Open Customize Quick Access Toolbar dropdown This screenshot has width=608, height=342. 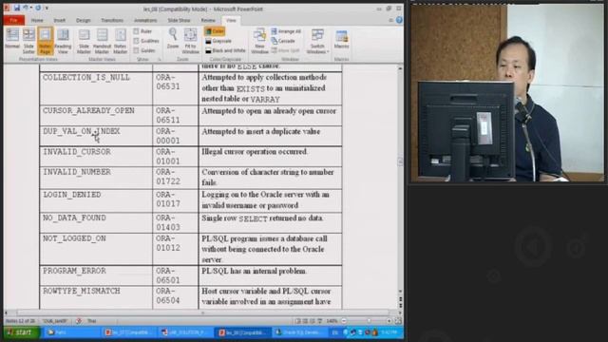[x=47, y=8]
